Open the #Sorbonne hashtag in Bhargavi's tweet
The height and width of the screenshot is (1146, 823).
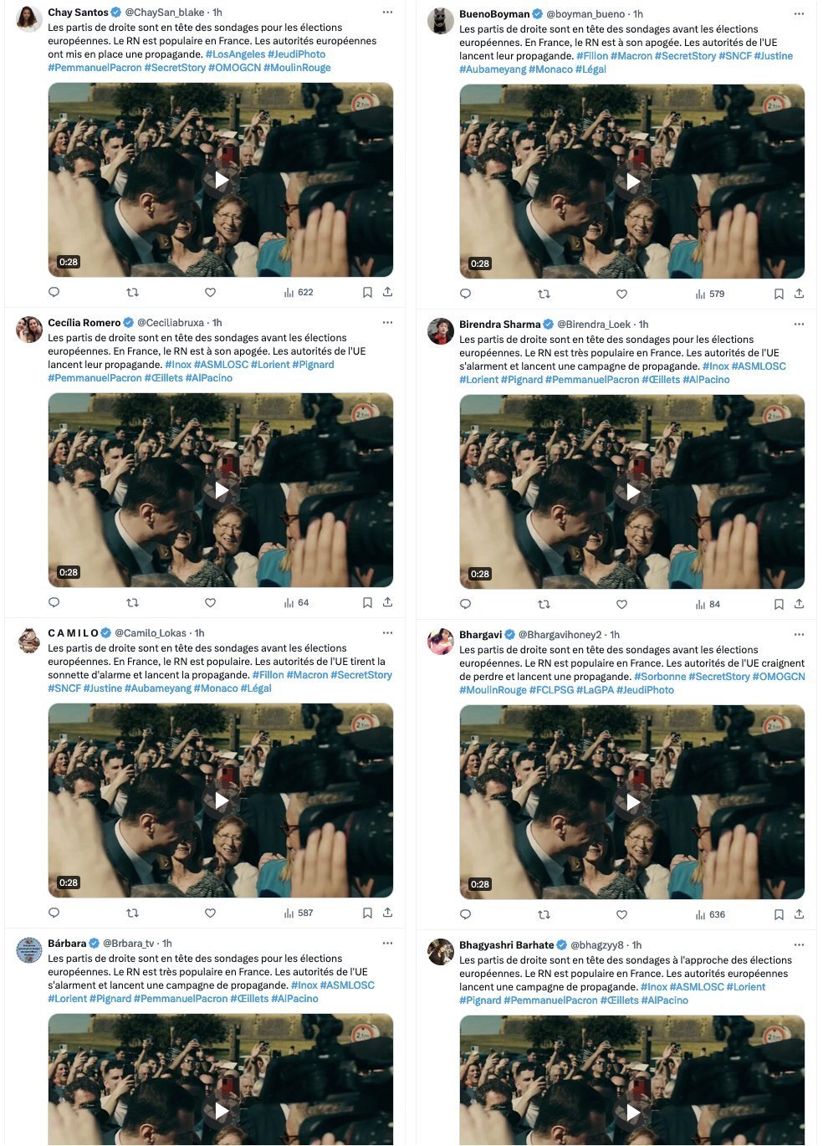coord(660,677)
